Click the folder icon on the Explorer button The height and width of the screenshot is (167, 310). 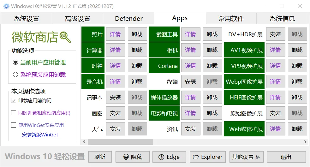[196, 157]
